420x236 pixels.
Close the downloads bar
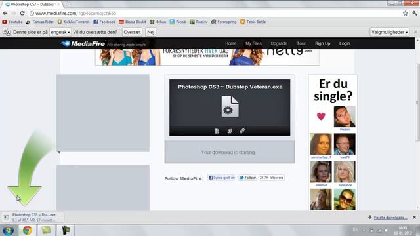(414, 217)
